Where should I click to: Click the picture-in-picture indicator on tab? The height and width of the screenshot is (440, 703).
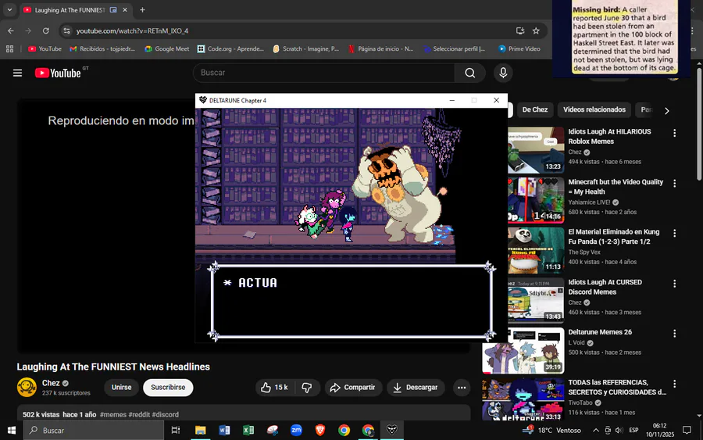(113, 10)
